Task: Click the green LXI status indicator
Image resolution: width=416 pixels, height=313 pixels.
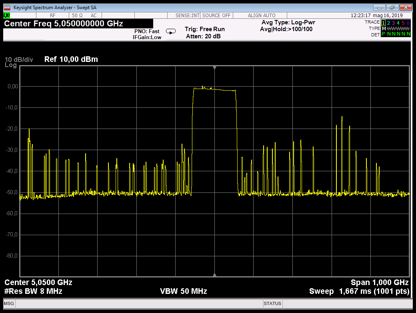Action: pos(7,16)
